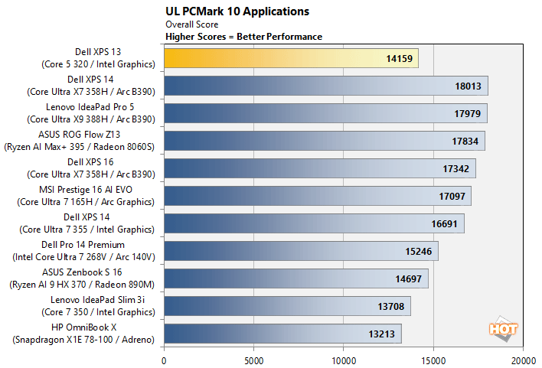The image size is (542, 368).
Task: Click the 14159 score value
Action: click(x=400, y=58)
